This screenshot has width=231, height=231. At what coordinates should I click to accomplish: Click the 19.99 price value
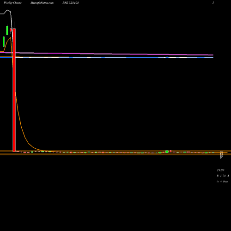(x=220, y=170)
